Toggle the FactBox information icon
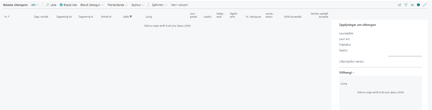The width and height of the screenshot is (432, 110). 418,5
